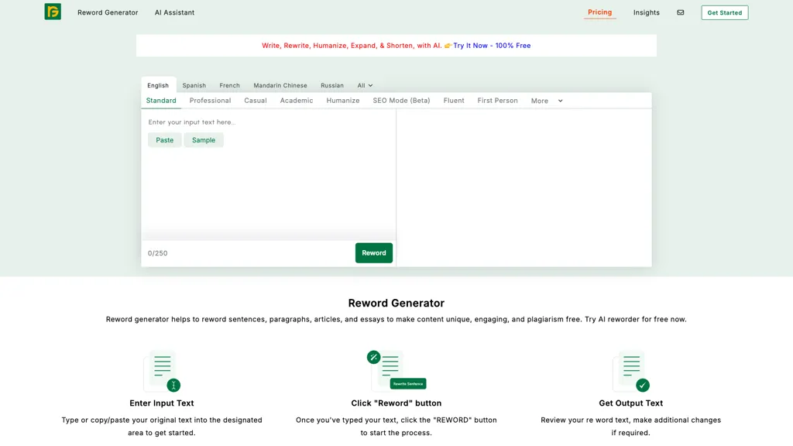Expand the All languages dropdown
The image size is (793, 446).
(365, 85)
